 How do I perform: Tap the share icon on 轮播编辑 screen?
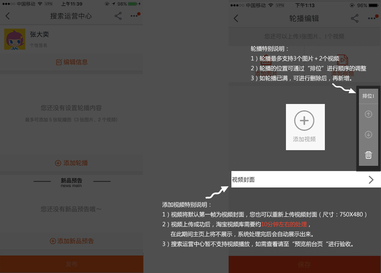click(x=355, y=18)
